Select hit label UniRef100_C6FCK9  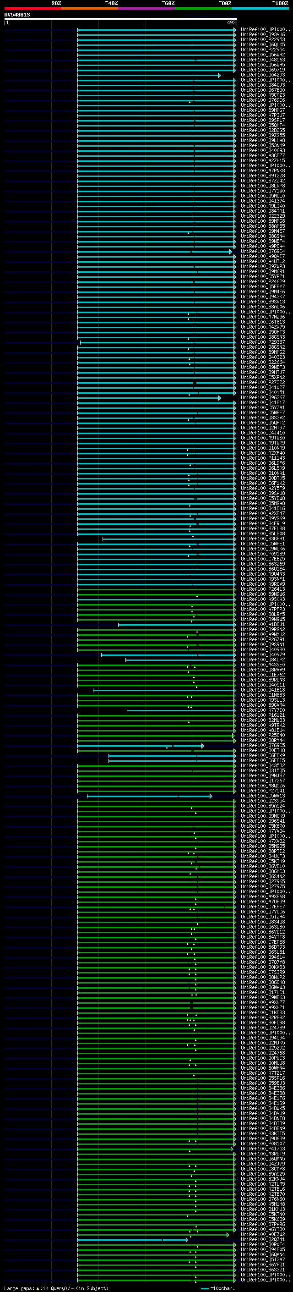click(x=263, y=755)
